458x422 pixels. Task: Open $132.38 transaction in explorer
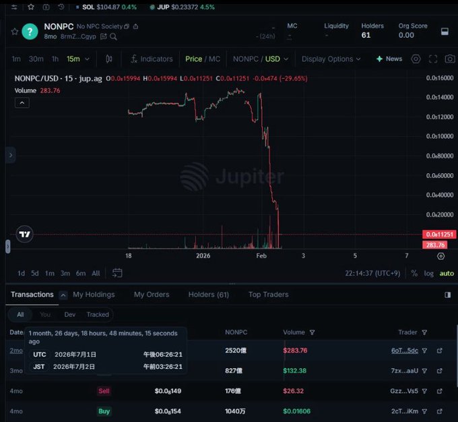440,371
